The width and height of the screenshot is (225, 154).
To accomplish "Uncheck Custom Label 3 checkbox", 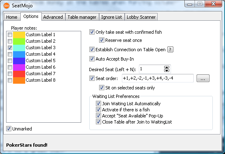I will (10, 48).
